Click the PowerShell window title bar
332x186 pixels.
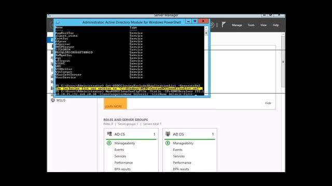[131, 22]
